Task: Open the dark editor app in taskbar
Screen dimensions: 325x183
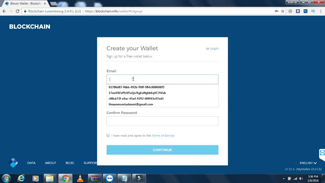Action: pos(139,178)
